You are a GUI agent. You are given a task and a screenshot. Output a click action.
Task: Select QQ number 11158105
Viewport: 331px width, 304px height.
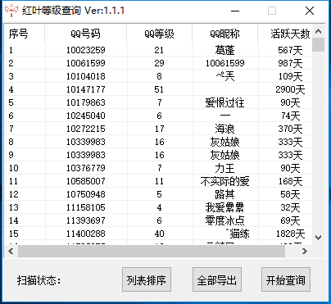coord(86,207)
